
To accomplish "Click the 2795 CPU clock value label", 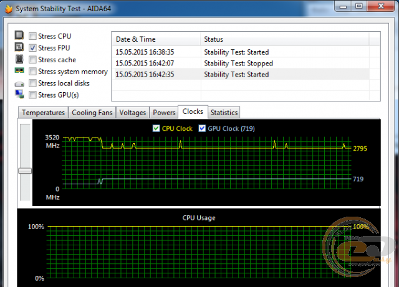I will (x=360, y=148).
